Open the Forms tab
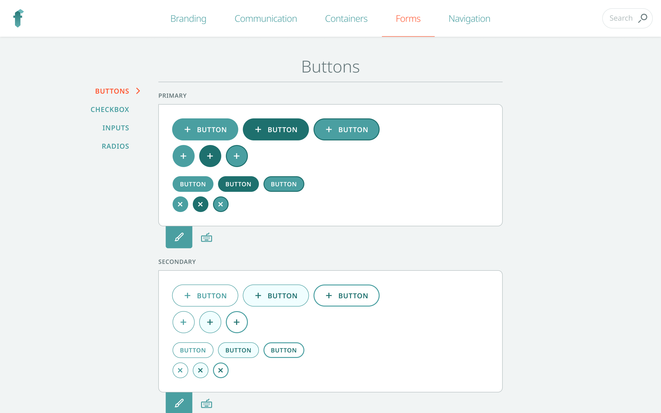Image resolution: width=661 pixels, height=413 pixels. point(408,19)
